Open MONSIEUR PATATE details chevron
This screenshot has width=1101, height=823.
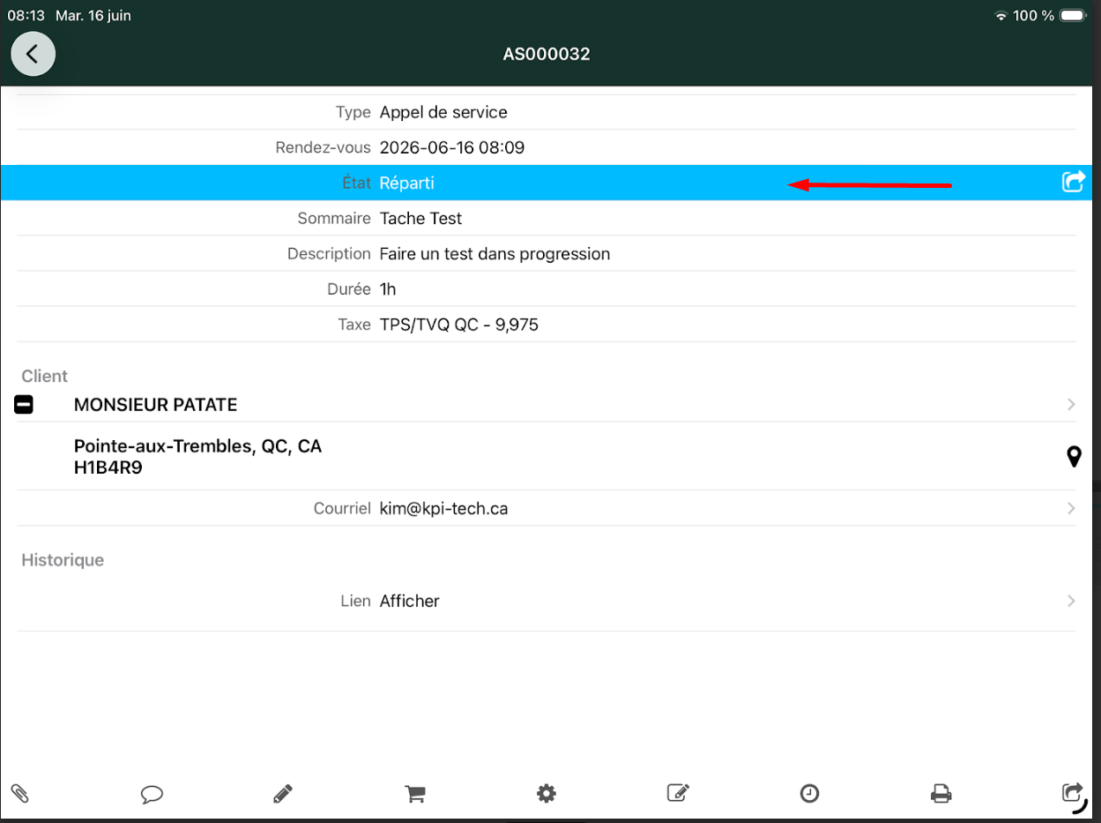1071,404
